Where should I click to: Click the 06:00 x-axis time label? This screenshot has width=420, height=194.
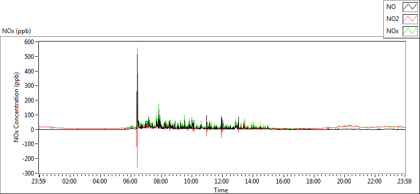point(130,181)
